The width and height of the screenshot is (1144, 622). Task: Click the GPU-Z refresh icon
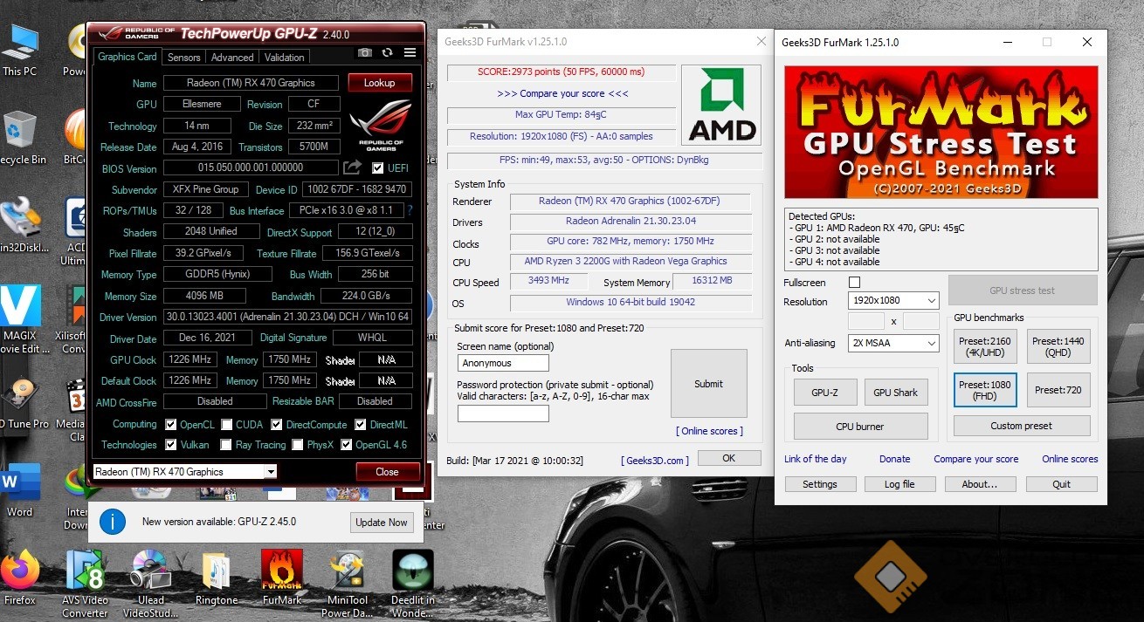387,53
